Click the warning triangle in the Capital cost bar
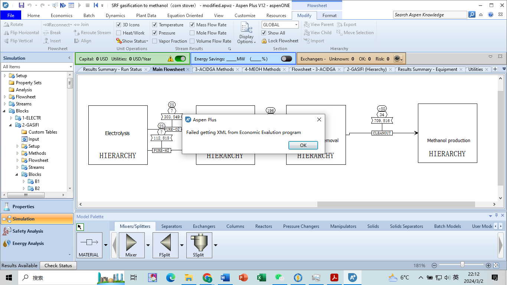The image size is (507, 285). [170, 59]
